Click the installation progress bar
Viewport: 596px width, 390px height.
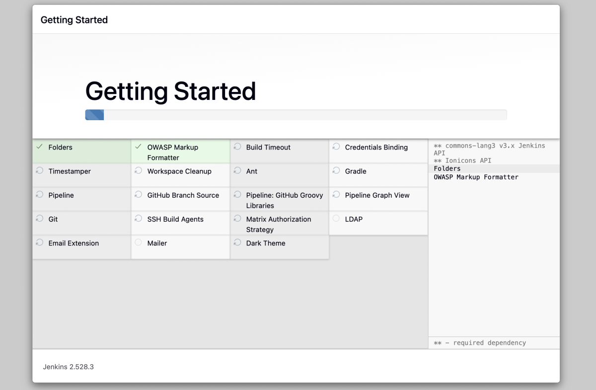pos(296,115)
